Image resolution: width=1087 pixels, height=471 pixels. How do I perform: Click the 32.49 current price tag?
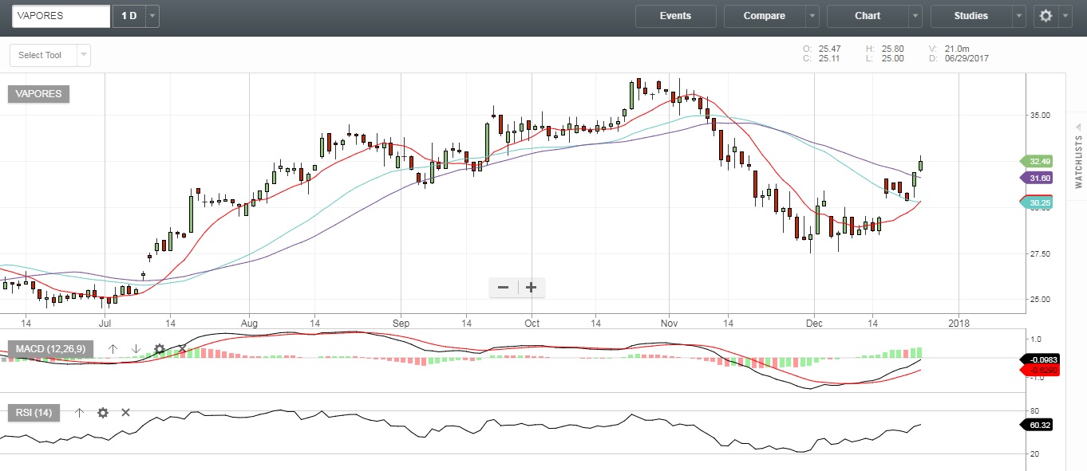click(1037, 161)
